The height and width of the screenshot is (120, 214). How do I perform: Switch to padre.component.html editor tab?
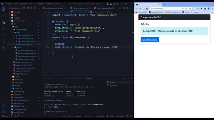click(x=54, y=8)
